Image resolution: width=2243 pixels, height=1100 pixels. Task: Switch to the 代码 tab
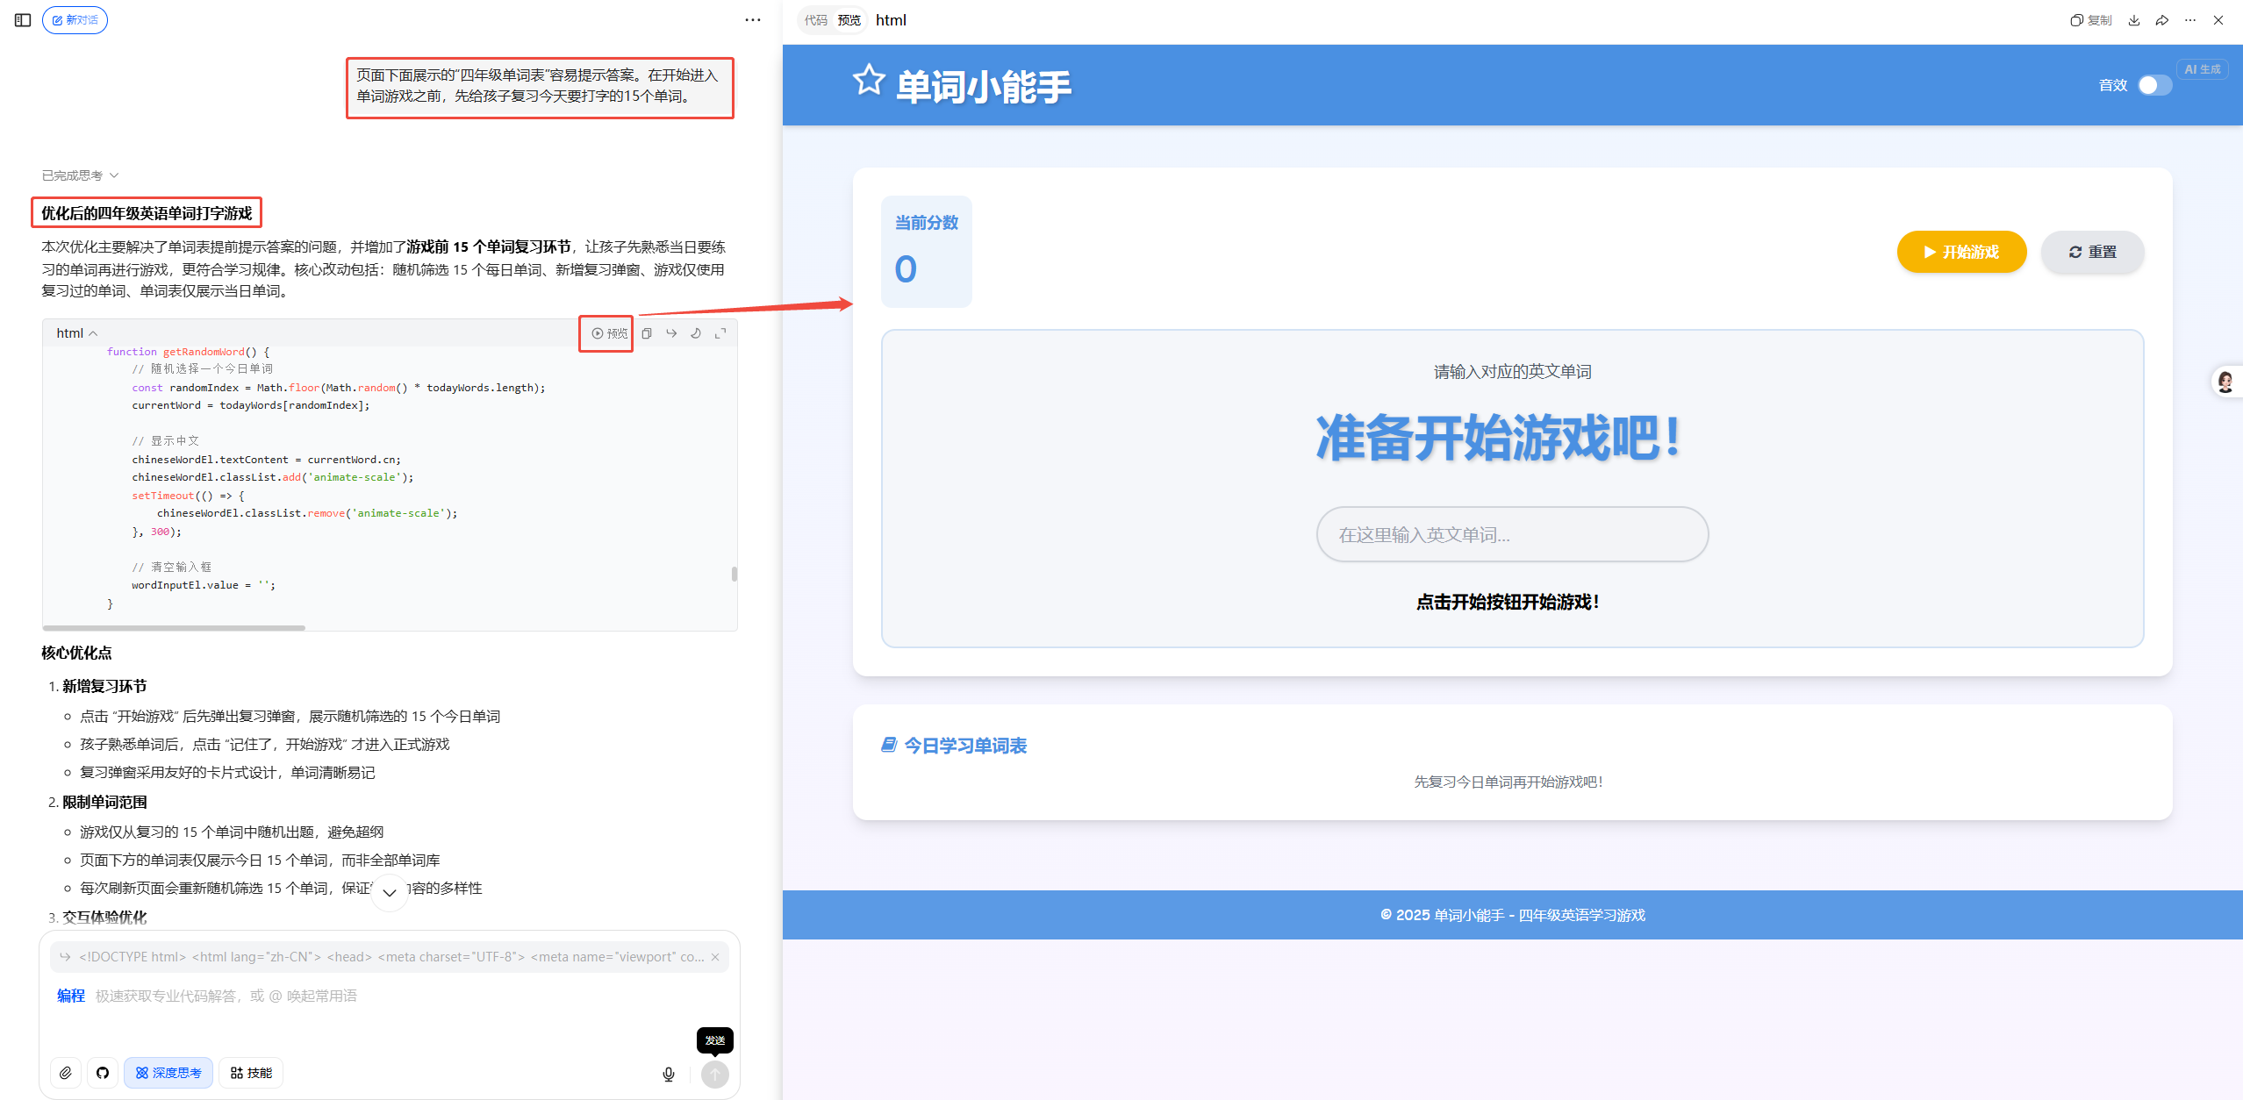pyautogui.click(x=815, y=20)
